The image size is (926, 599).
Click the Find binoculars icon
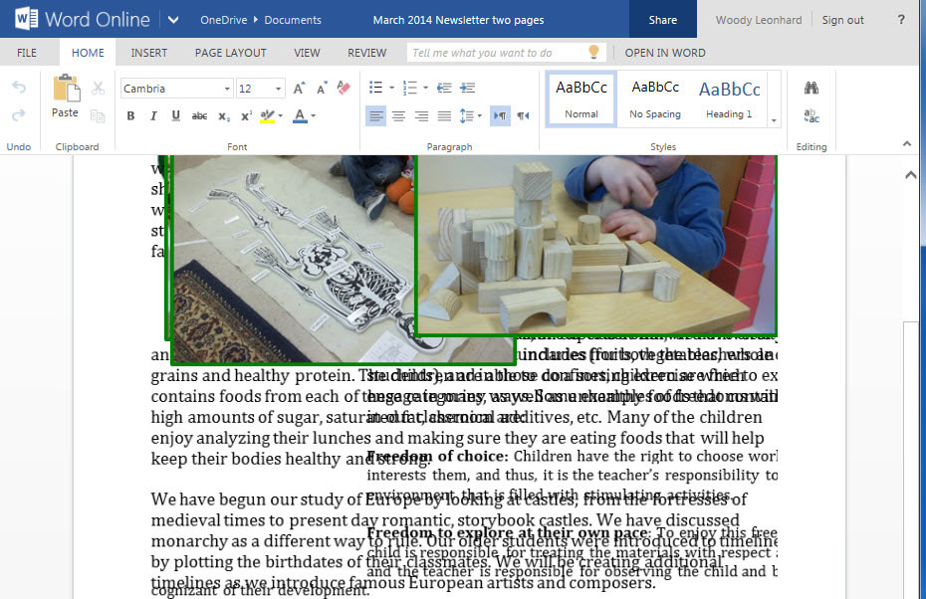point(811,89)
